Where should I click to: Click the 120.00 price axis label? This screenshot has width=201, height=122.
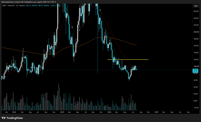pos(196,60)
